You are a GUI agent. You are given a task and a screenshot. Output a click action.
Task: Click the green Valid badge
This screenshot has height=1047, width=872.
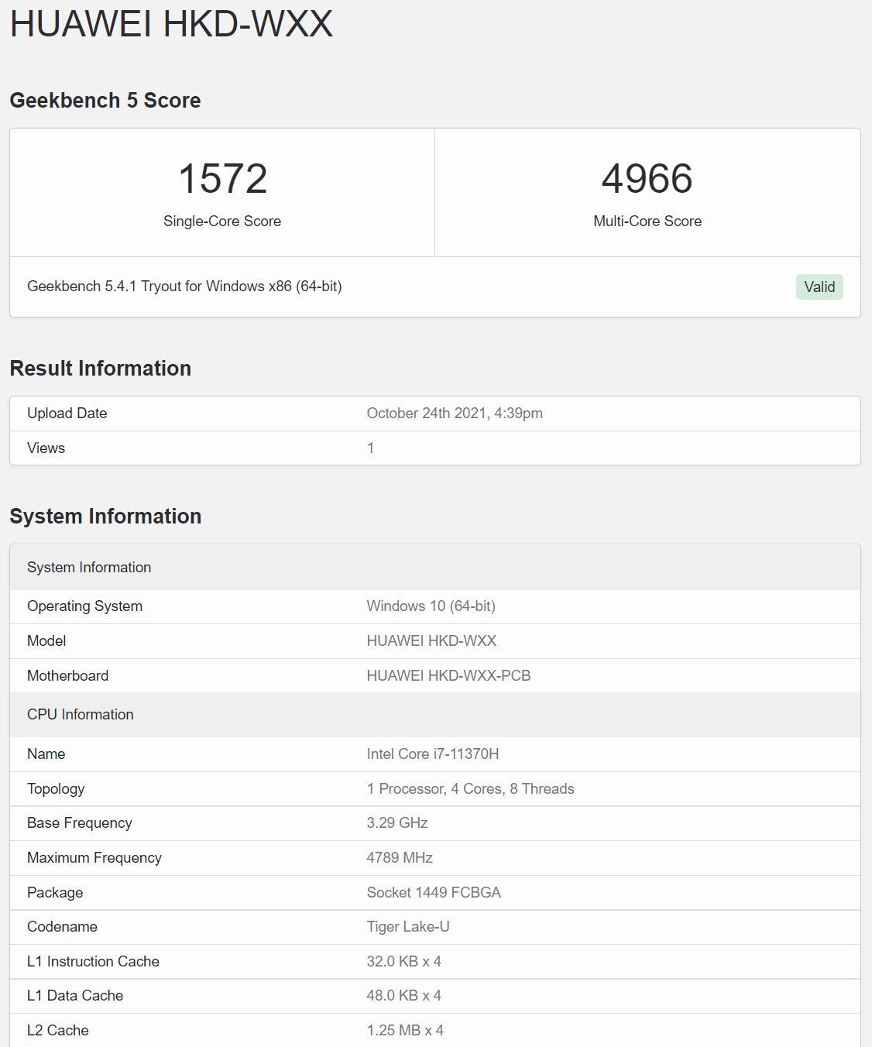[819, 287]
